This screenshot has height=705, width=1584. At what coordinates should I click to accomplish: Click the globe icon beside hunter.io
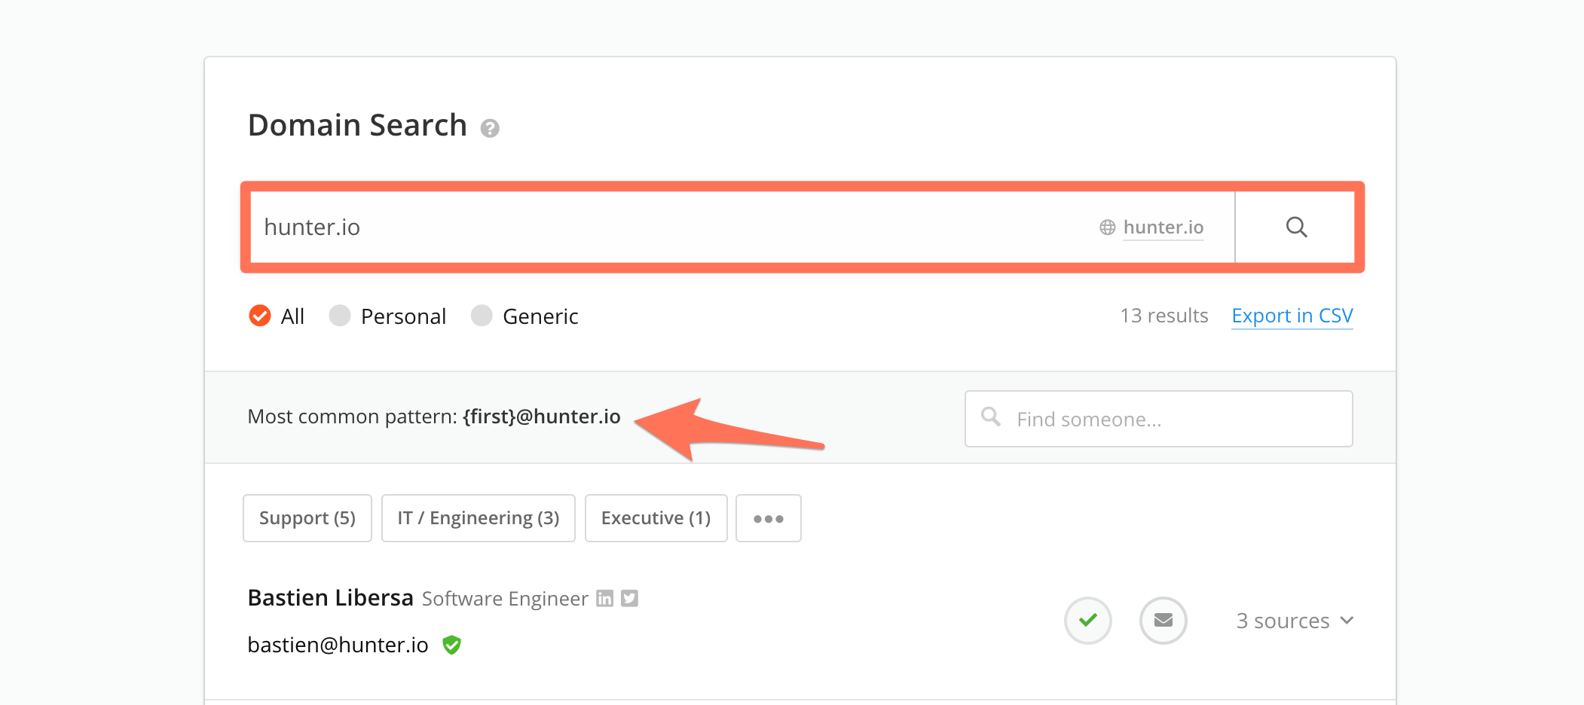1107,227
